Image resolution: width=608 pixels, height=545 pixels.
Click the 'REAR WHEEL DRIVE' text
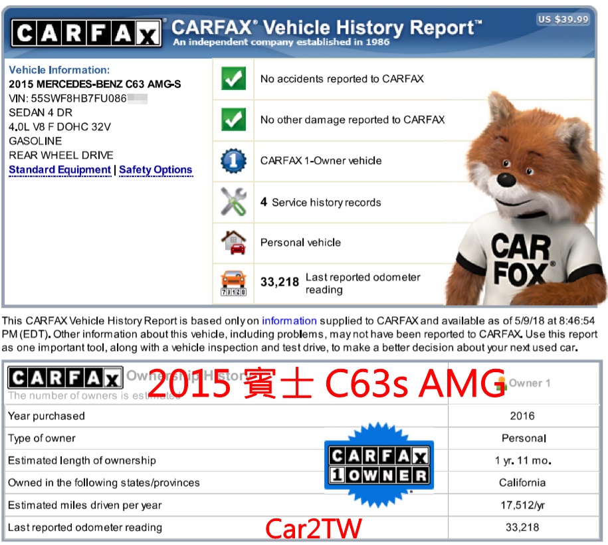(x=61, y=155)
